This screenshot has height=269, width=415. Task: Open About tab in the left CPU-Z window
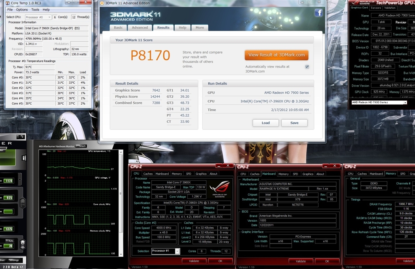pos(213,174)
